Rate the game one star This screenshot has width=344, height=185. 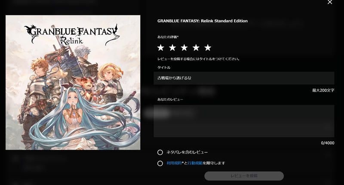160,47
